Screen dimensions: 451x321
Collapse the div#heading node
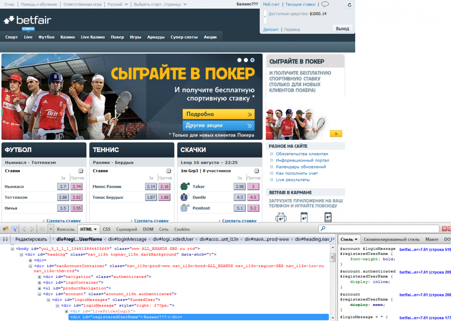[x=21, y=254]
